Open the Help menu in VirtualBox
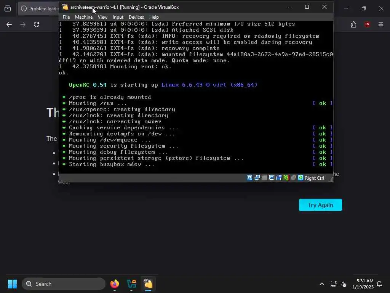Image resolution: width=390 pixels, height=293 pixels. coord(154,17)
